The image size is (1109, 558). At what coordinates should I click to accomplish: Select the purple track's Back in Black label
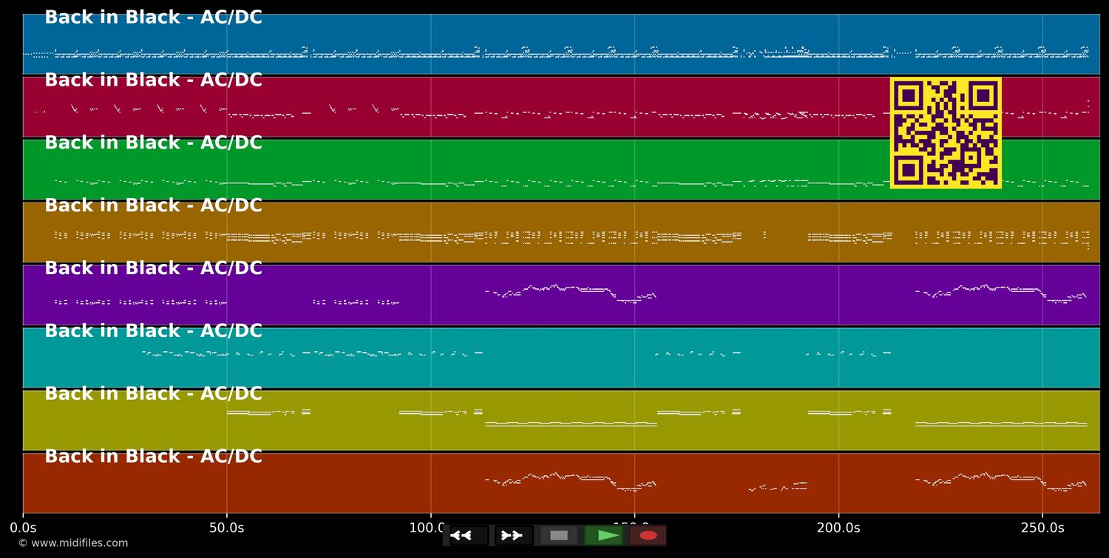pyautogui.click(x=153, y=268)
